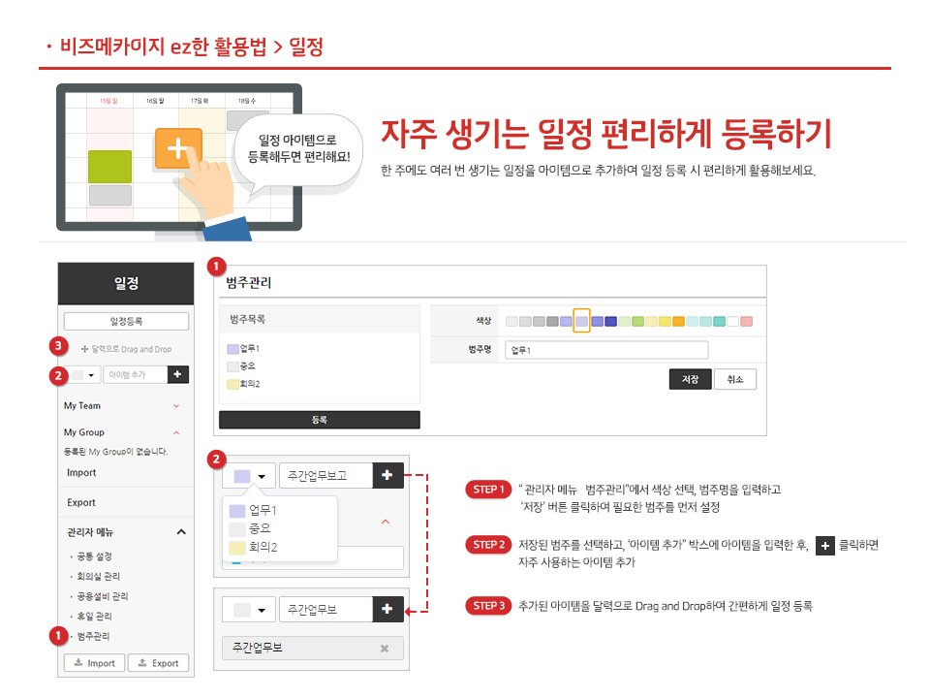Pick the orange color swatch
This screenshot has height=698, width=930.
coord(678,321)
